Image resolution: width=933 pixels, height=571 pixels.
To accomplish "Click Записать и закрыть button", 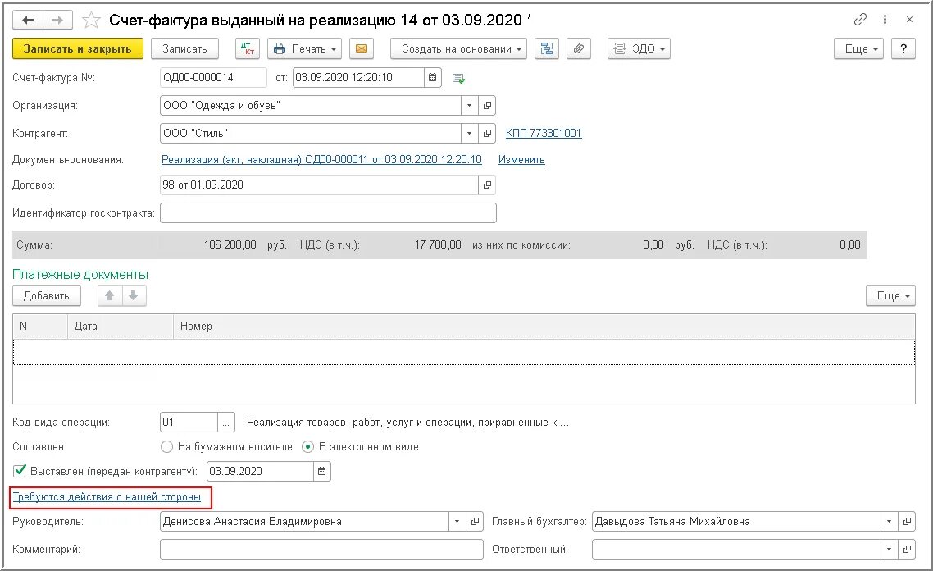I will 77,49.
